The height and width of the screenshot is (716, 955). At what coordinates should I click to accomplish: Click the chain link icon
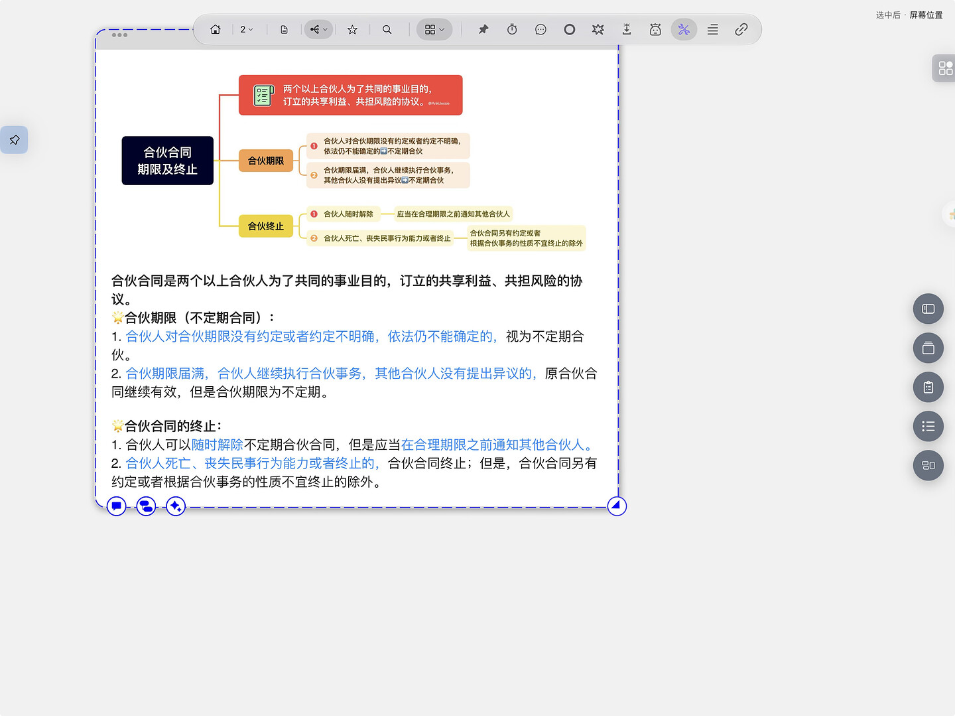point(741,30)
